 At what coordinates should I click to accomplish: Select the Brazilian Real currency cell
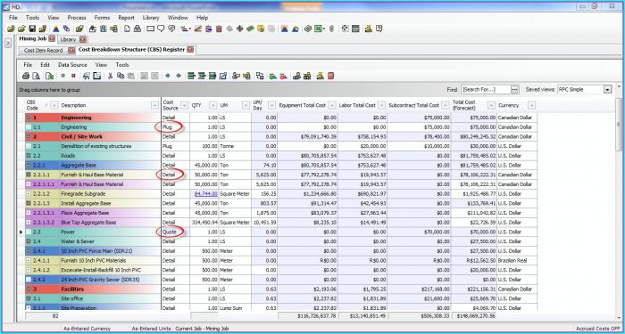click(x=517, y=261)
